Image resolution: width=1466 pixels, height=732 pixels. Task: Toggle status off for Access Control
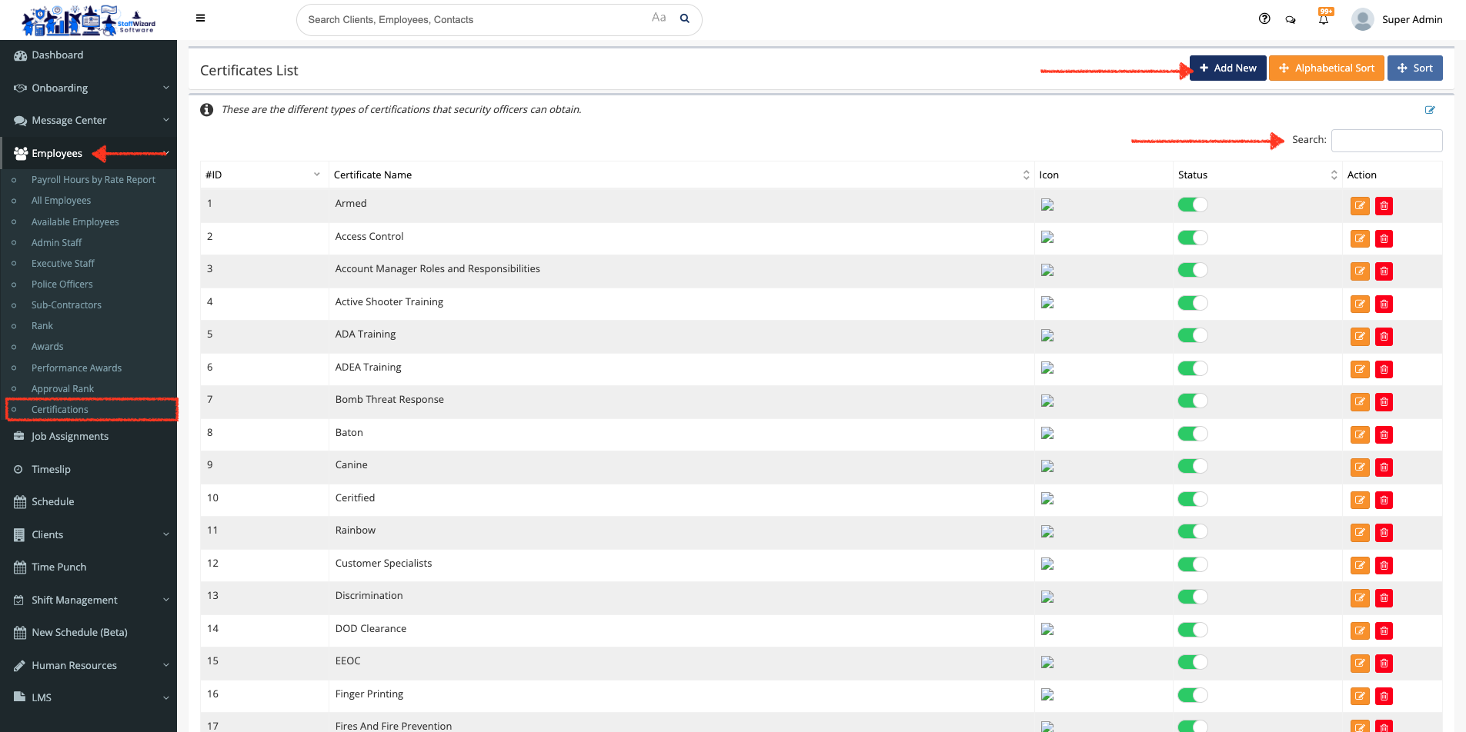click(1192, 238)
